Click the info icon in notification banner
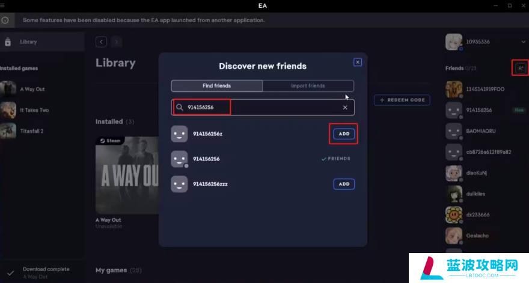The image size is (529, 283). [x=5, y=20]
